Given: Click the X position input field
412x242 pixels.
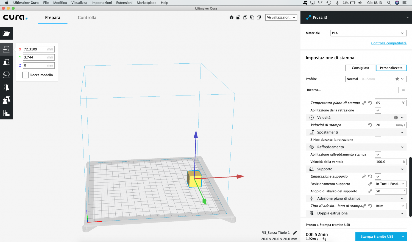Looking at the screenshot, I should (x=39, y=49).
